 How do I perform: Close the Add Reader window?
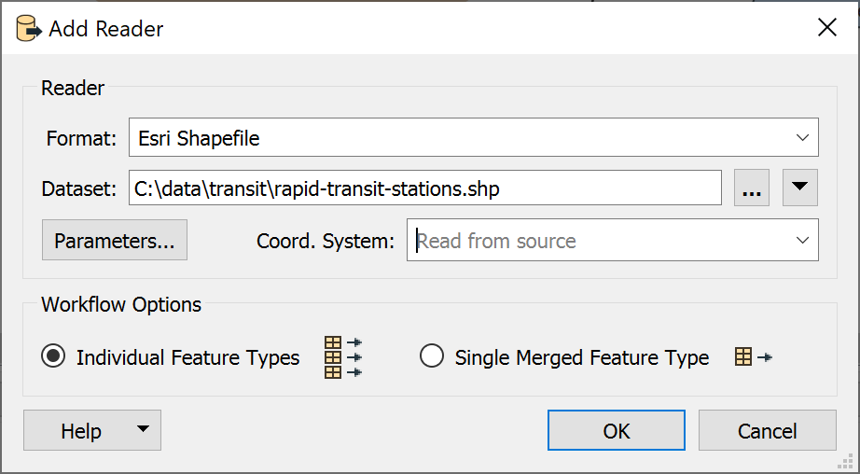click(x=827, y=27)
